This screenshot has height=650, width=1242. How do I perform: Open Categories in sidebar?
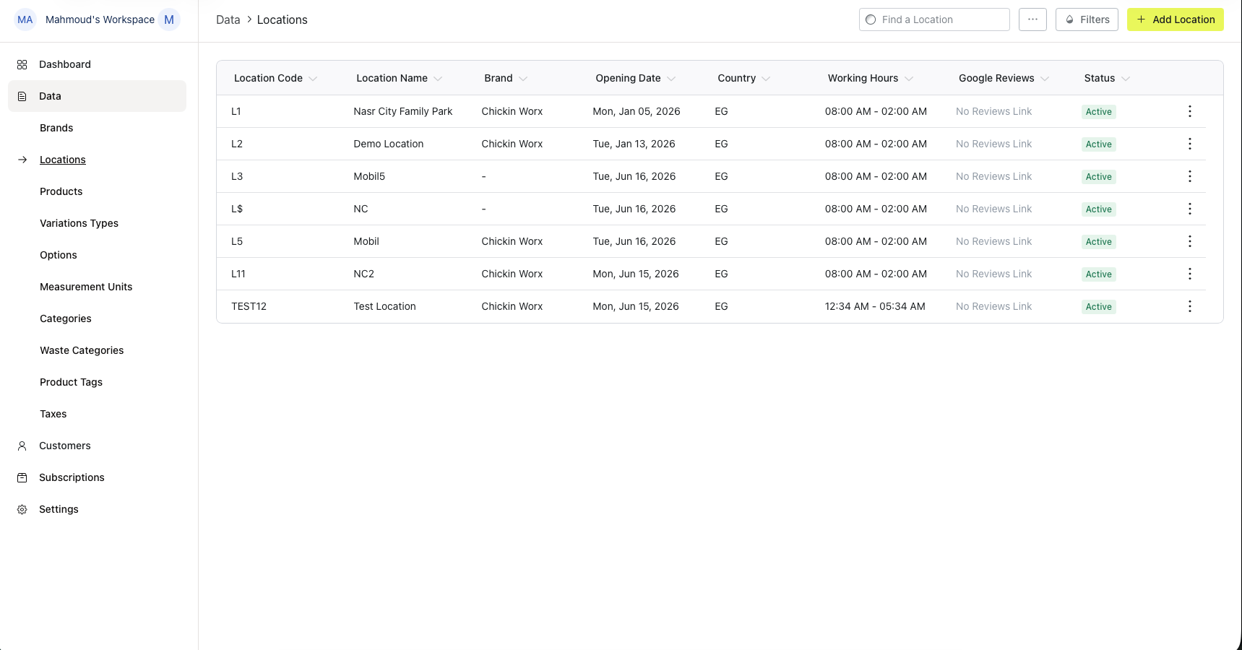pos(66,318)
